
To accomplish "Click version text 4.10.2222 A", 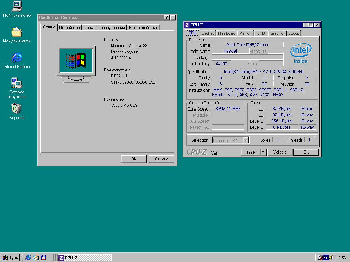I will click(x=121, y=58).
